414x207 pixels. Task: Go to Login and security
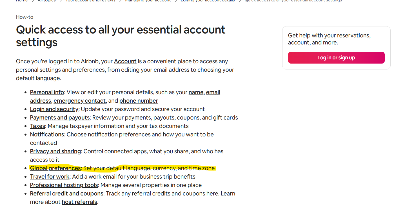(x=54, y=109)
